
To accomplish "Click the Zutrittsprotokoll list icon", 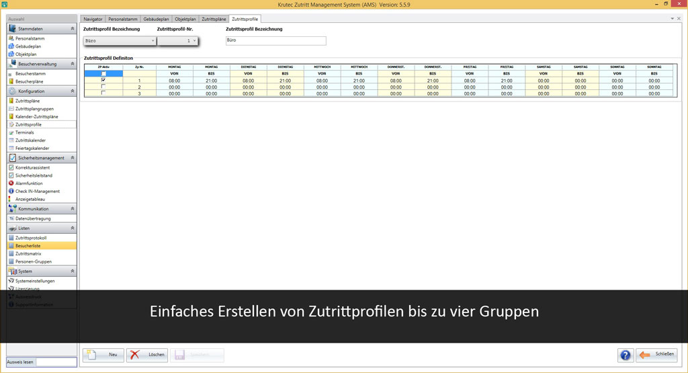I will (11, 237).
